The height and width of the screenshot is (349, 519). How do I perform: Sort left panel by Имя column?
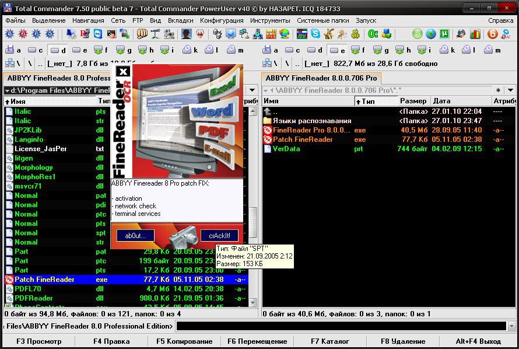50,101
